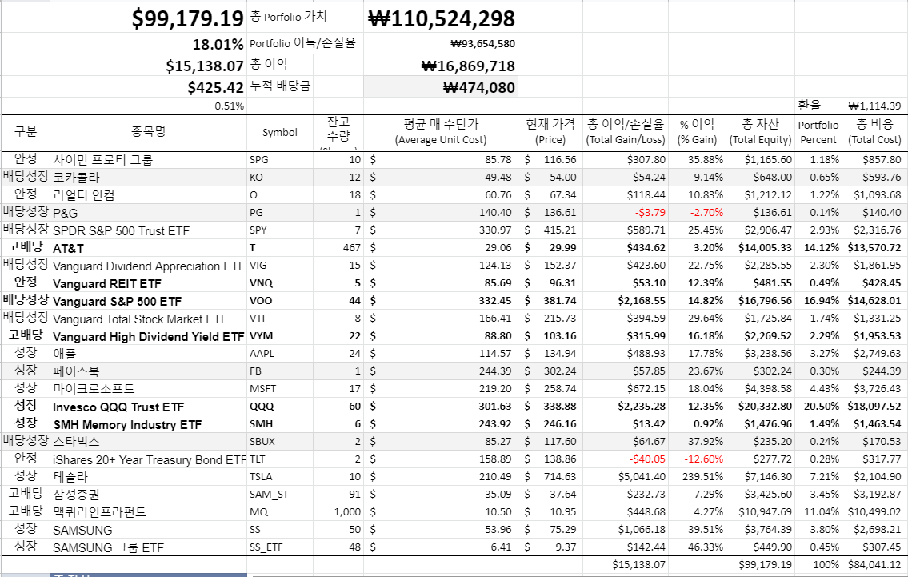Click the 총 자산 (Total Equity) header
Screen dimensions: 908x577
[760, 132]
